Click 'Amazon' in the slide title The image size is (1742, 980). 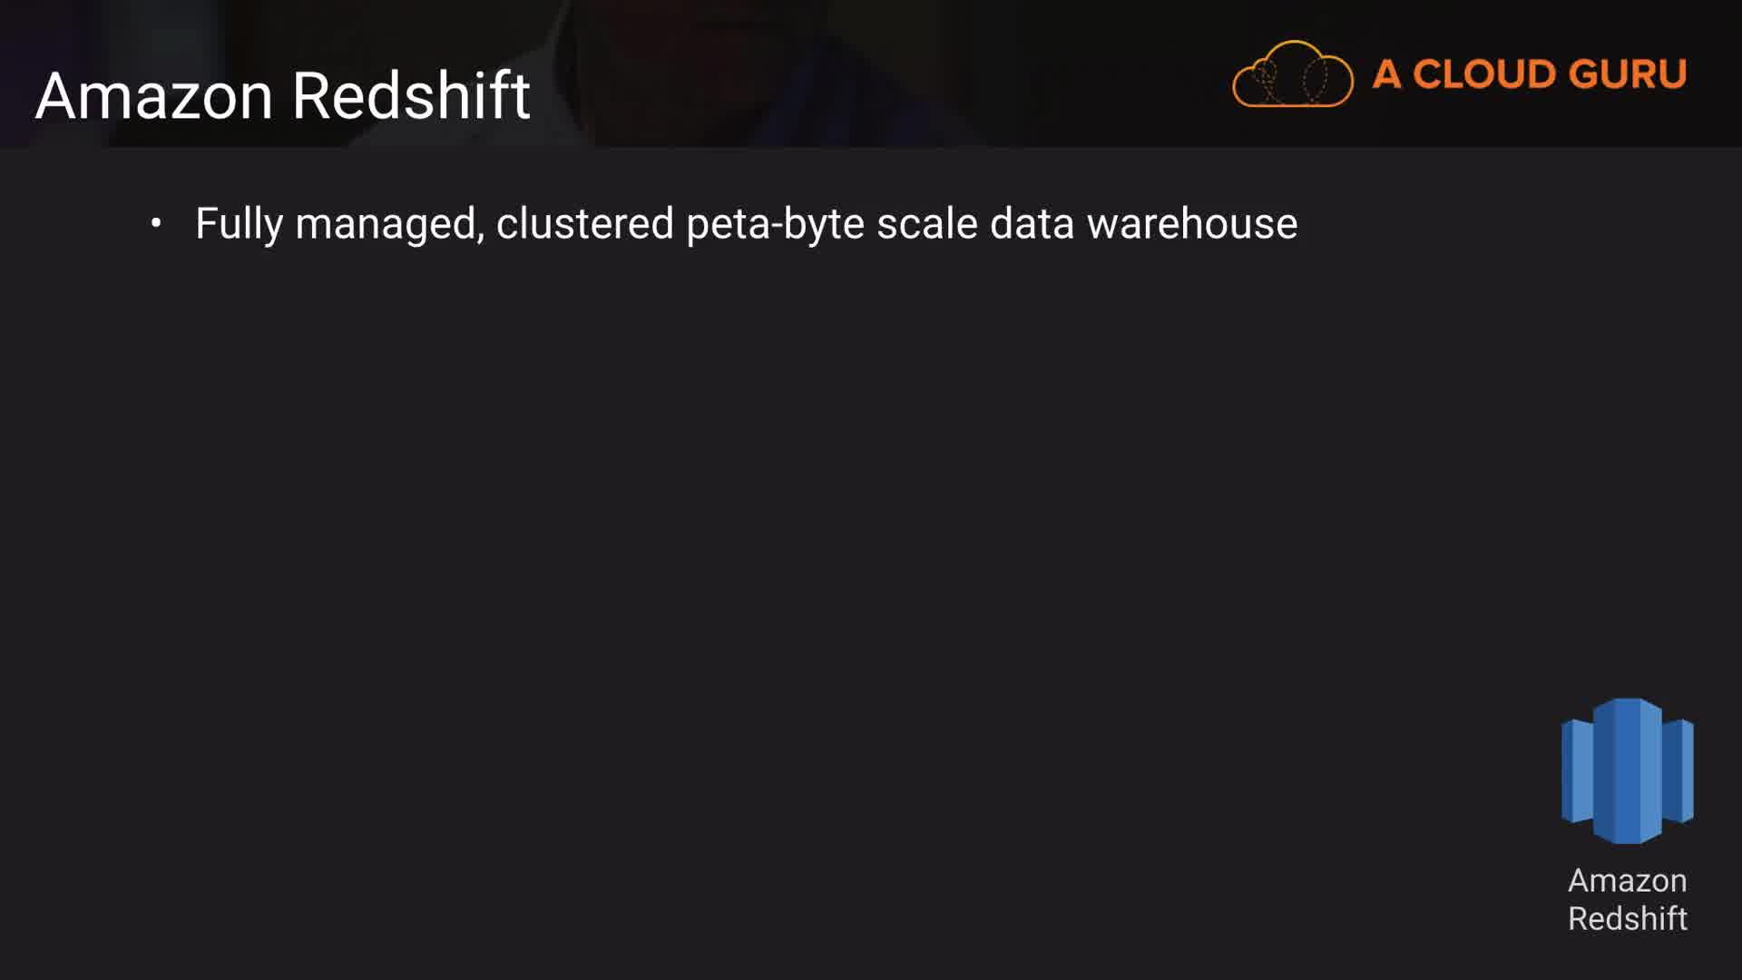click(x=154, y=95)
